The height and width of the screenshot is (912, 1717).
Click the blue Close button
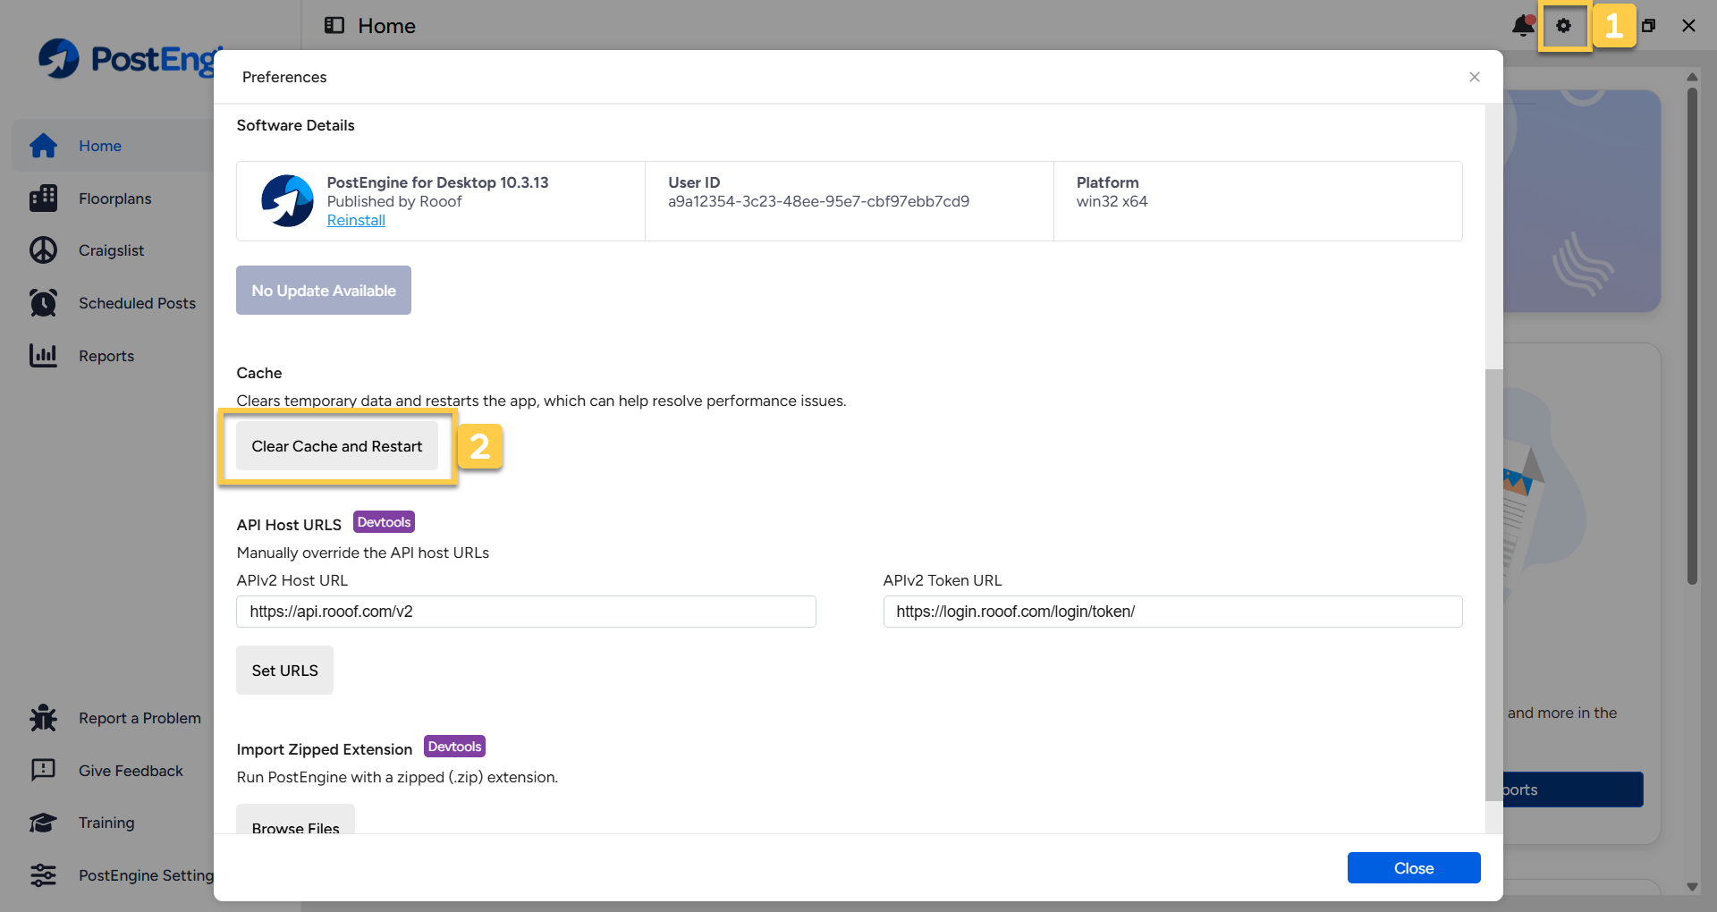[1414, 868]
